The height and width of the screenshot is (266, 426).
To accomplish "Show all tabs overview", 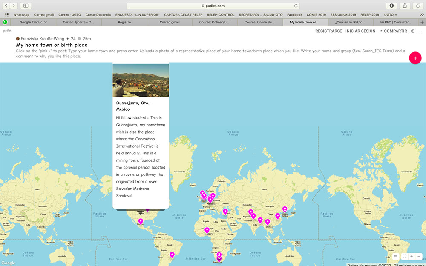I will pyautogui.click(x=418, y=6).
